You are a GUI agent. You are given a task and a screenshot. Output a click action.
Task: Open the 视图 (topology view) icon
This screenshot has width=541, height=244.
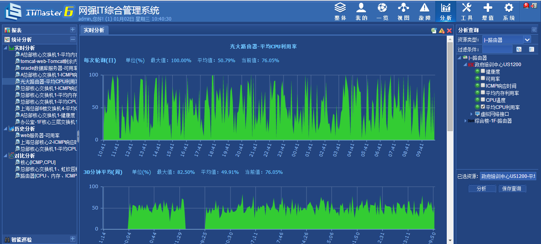[403, 11]
